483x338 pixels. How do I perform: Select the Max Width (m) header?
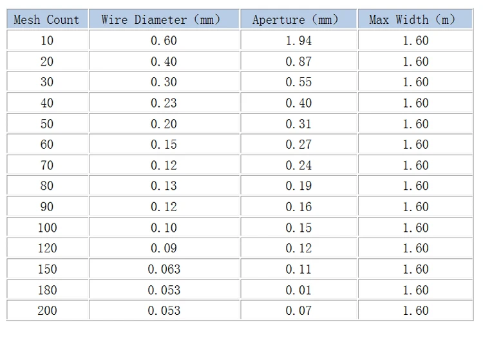(x=415, y=19)
